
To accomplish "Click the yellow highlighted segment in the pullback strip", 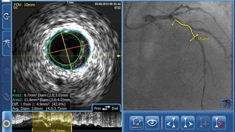I will pyautogui.click(x=52, y=120).
